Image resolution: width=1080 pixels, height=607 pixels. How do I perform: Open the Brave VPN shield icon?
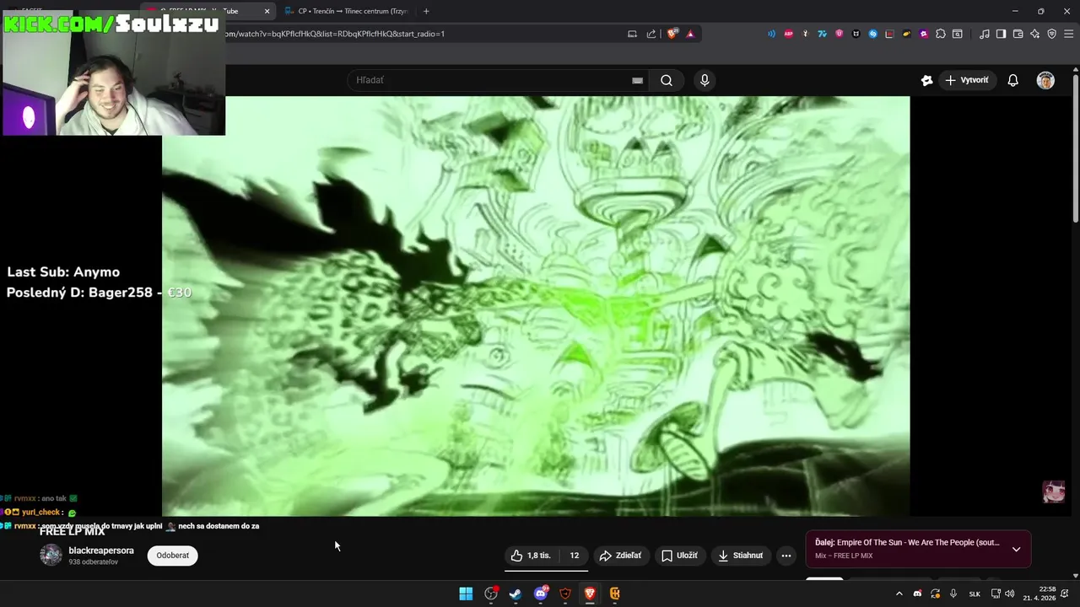point(1051,34)
